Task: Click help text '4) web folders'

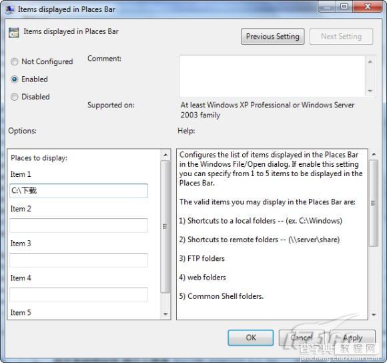Action: 202,278
